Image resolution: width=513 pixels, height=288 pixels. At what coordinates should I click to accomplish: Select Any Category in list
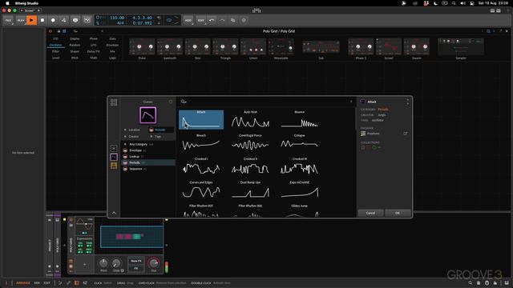[x=147, y=144]
